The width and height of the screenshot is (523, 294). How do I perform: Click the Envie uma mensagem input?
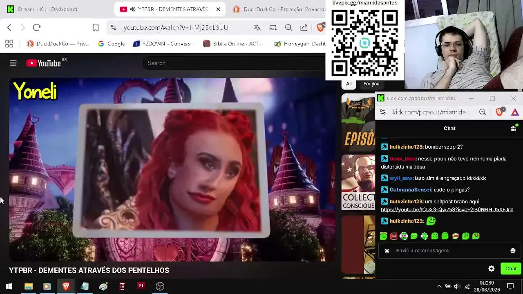pyautogui.click(x=449, y=251)
